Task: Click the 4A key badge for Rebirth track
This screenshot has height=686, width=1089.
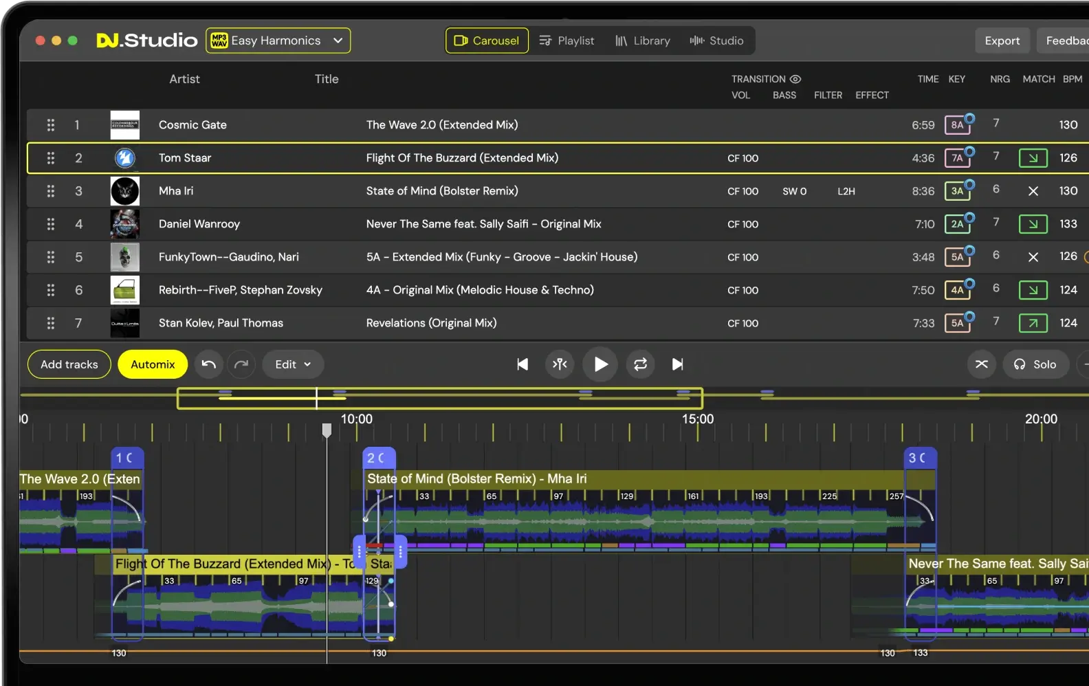Action: click(958, 290)
